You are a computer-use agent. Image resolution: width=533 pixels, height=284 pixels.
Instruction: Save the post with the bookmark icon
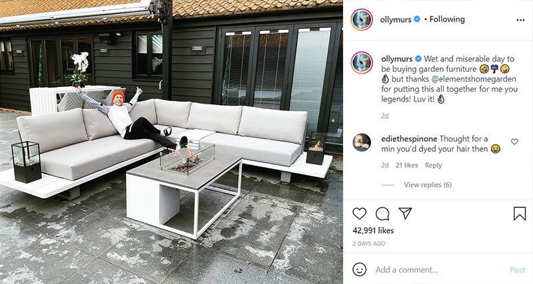click(x=520, y=213)
